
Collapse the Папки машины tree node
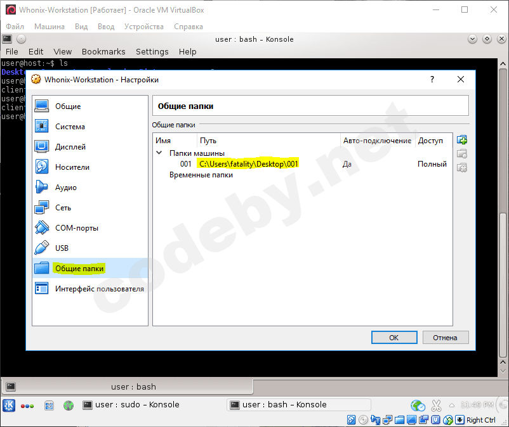[x=159, y=153]
